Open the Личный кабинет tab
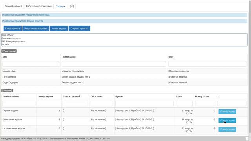This screenshot has height=141, width=251. coord(13,6)
